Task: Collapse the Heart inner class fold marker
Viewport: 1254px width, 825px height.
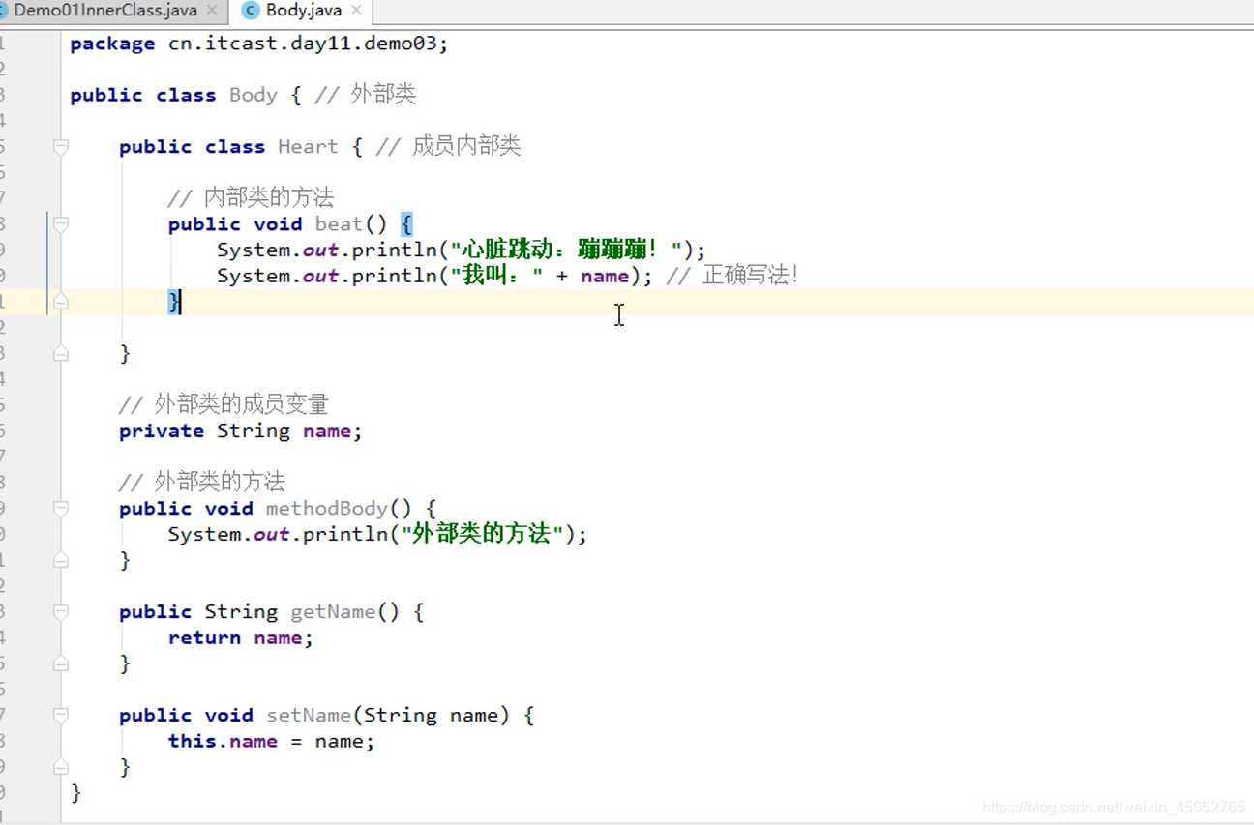Action: point(60,147)
